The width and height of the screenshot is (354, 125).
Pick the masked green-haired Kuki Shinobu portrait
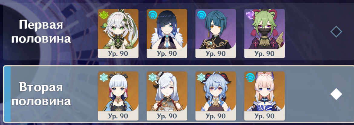tap(264, 34)
